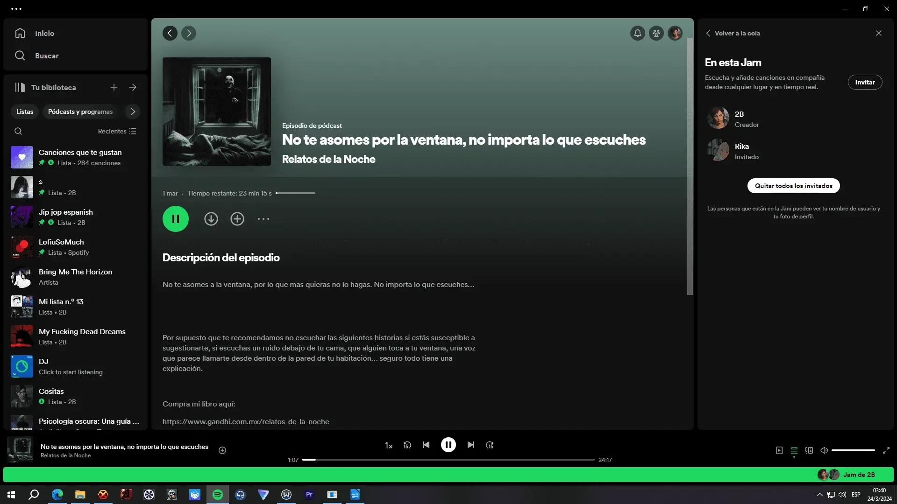
Task: Select Rika guest in the Jam
Action: click(794, 151)
